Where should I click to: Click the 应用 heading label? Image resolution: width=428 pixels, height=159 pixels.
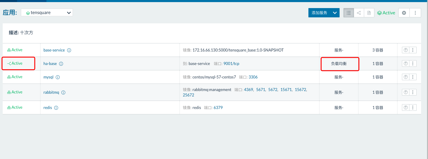pyautogui.click(x=10, y=13)
